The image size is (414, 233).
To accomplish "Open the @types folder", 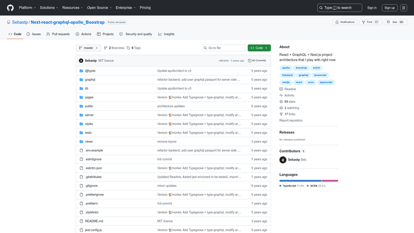I will coord(90,71).
